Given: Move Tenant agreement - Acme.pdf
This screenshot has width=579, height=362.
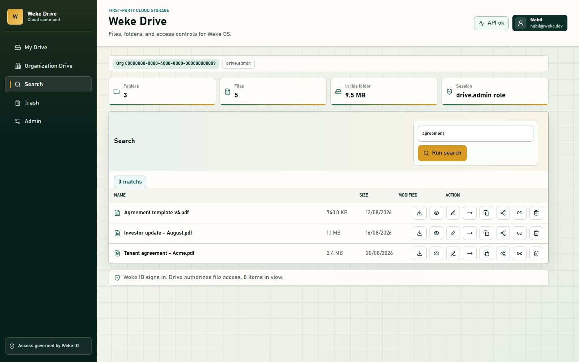Looking at the screenshot, I should coord(470,253).
